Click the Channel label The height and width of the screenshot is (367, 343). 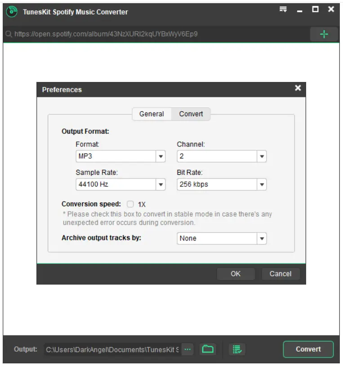191,144
